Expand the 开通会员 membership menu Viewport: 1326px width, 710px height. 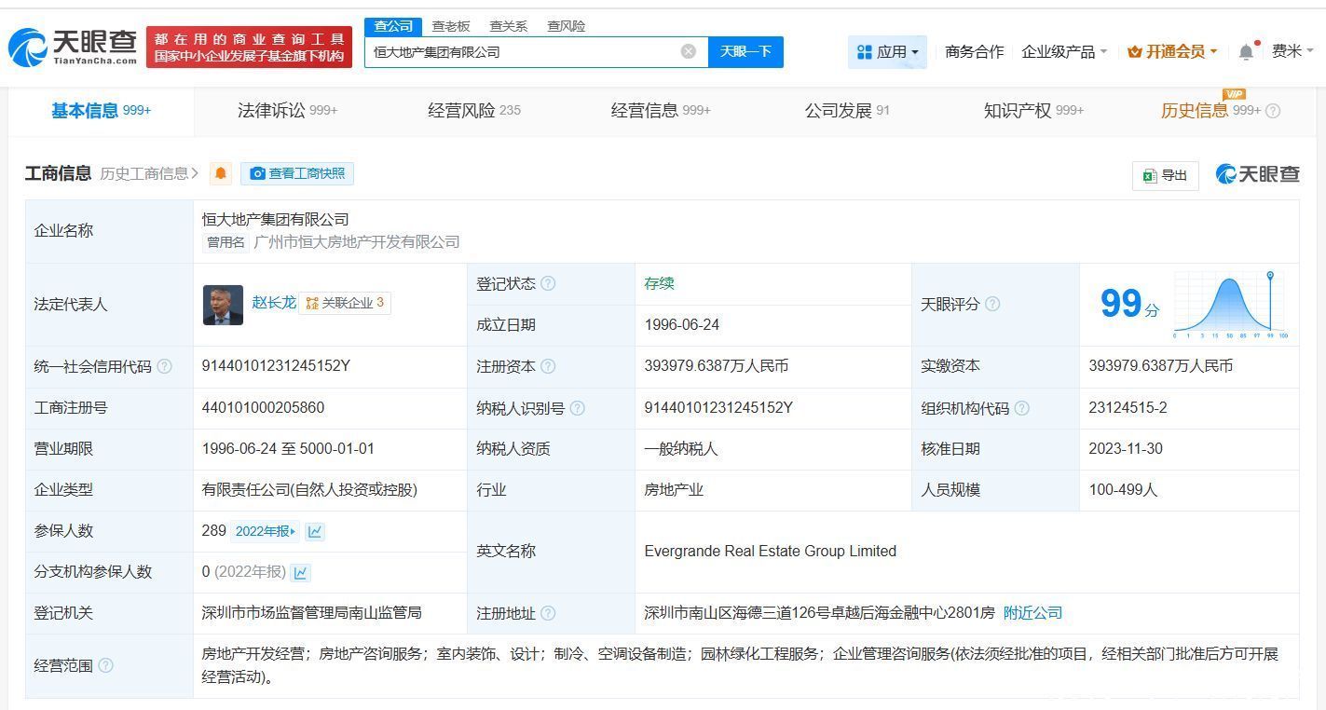tap(1172, 52)
